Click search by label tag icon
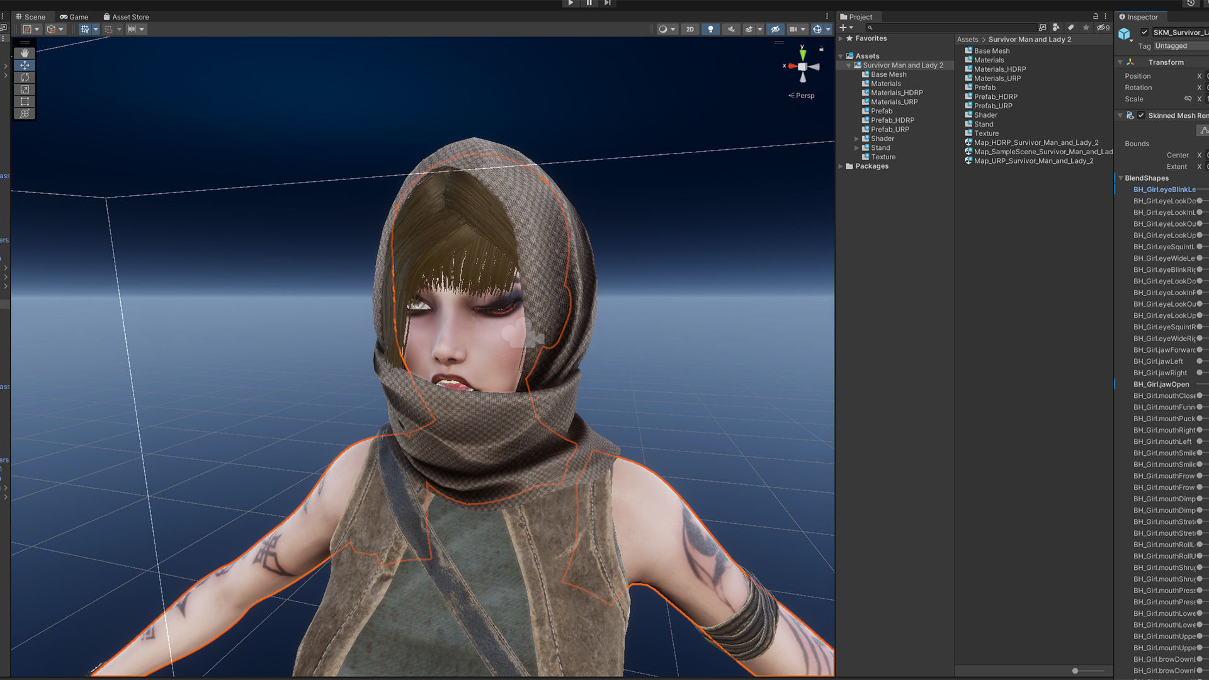 [1070, 28]
